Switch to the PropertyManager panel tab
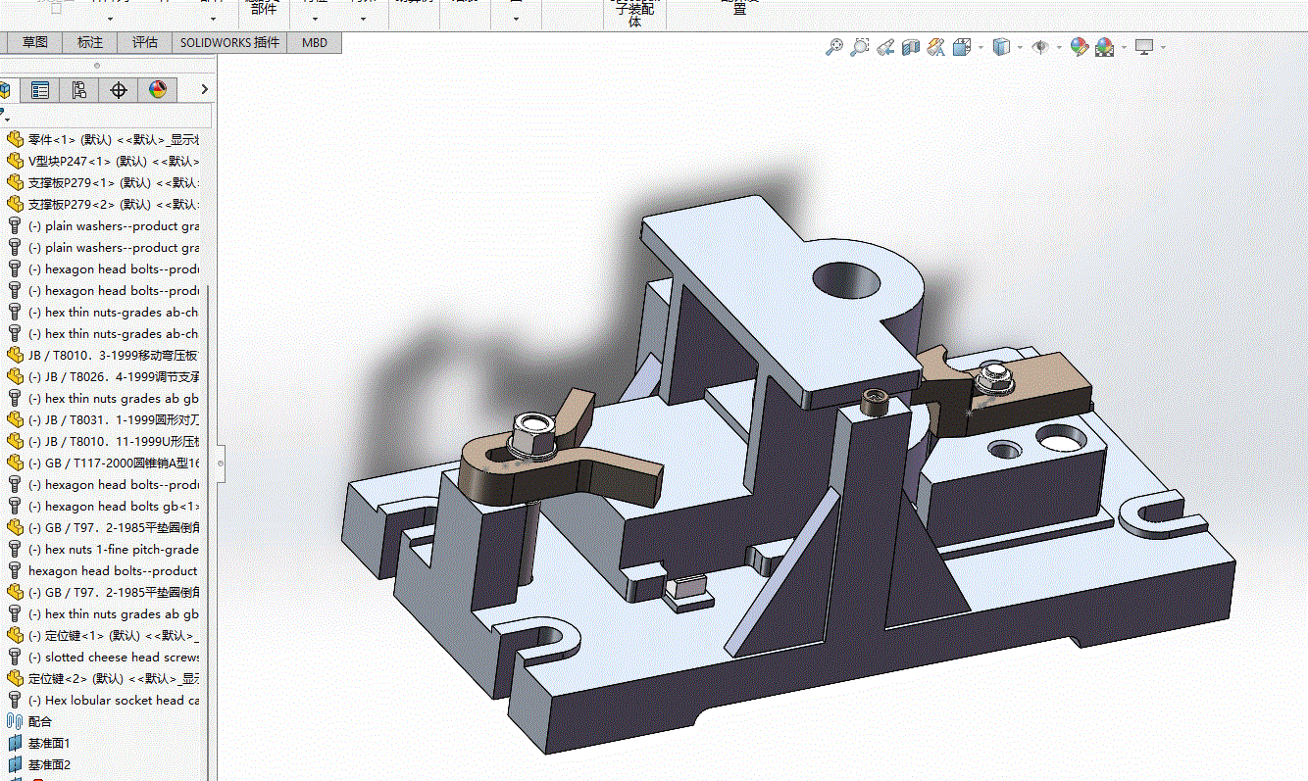1308x781 pixels. [x=40, y=90]
